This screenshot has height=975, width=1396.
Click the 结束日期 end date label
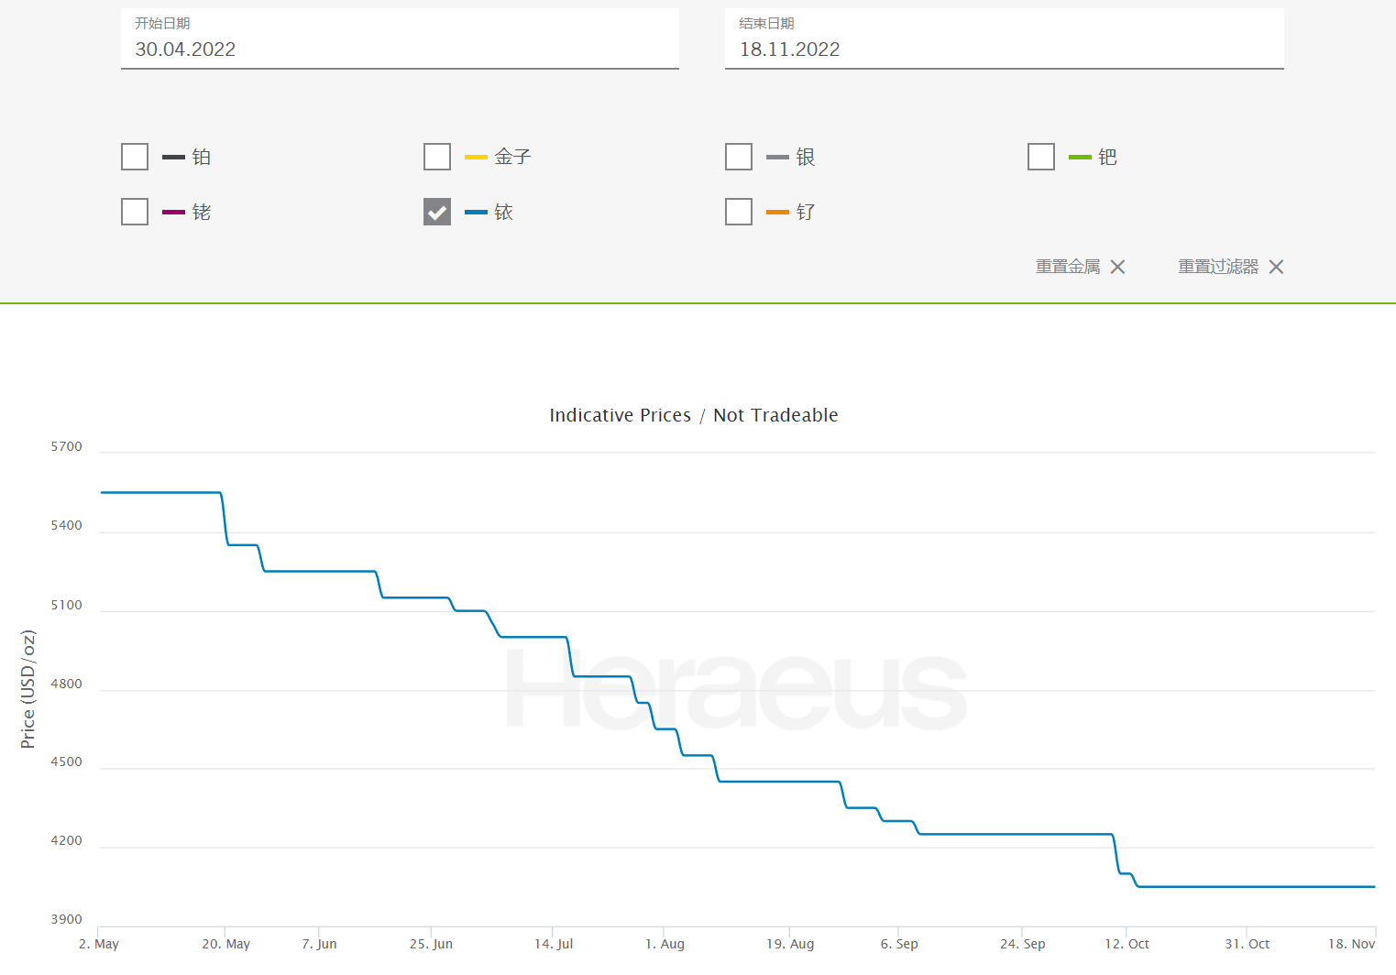(x=766, y=23)
